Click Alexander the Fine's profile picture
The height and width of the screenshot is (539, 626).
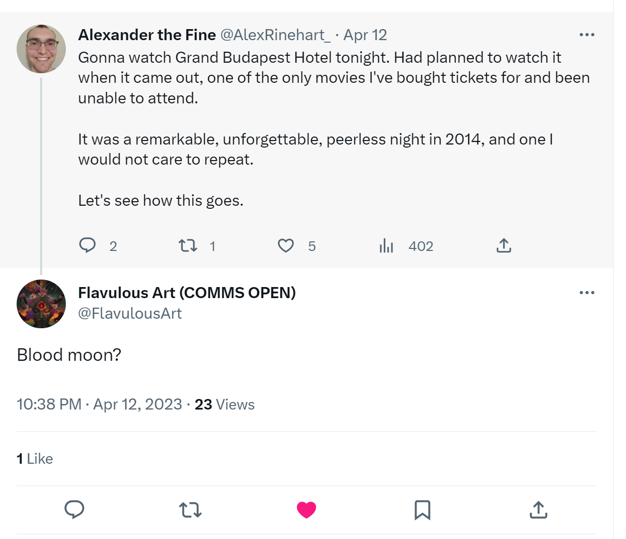tap(41, 49)
